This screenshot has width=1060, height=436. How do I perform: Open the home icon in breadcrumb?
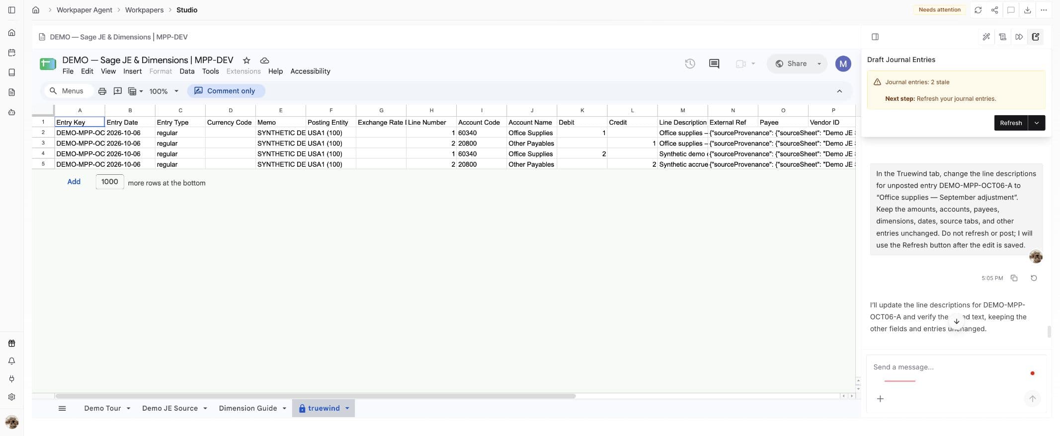(x=36, y=10)
